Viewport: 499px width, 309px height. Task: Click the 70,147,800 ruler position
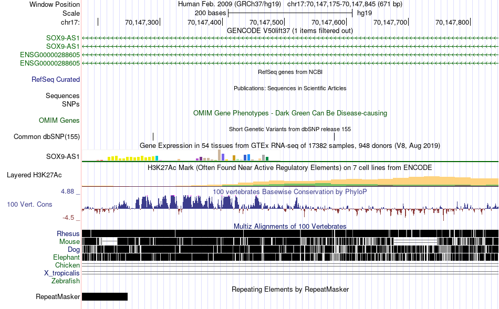452,22
